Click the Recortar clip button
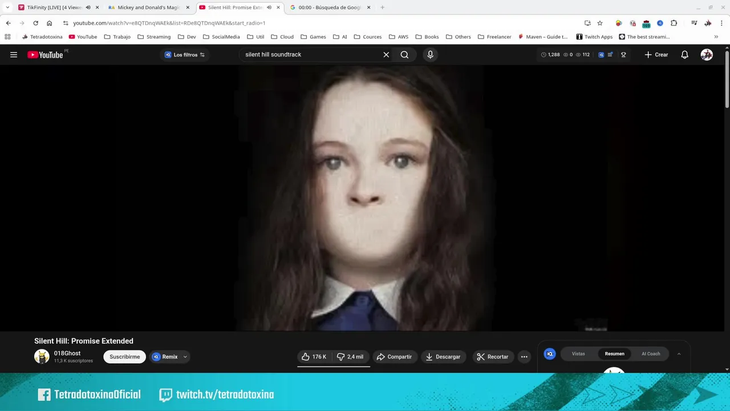The image size is (730, 411). pos(492,357)
